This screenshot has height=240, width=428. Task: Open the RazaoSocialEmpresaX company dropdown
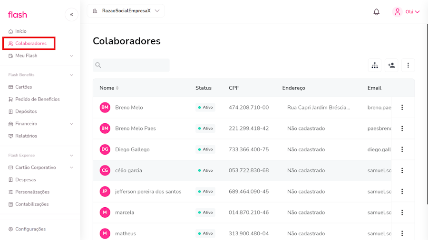coord(126,11)
